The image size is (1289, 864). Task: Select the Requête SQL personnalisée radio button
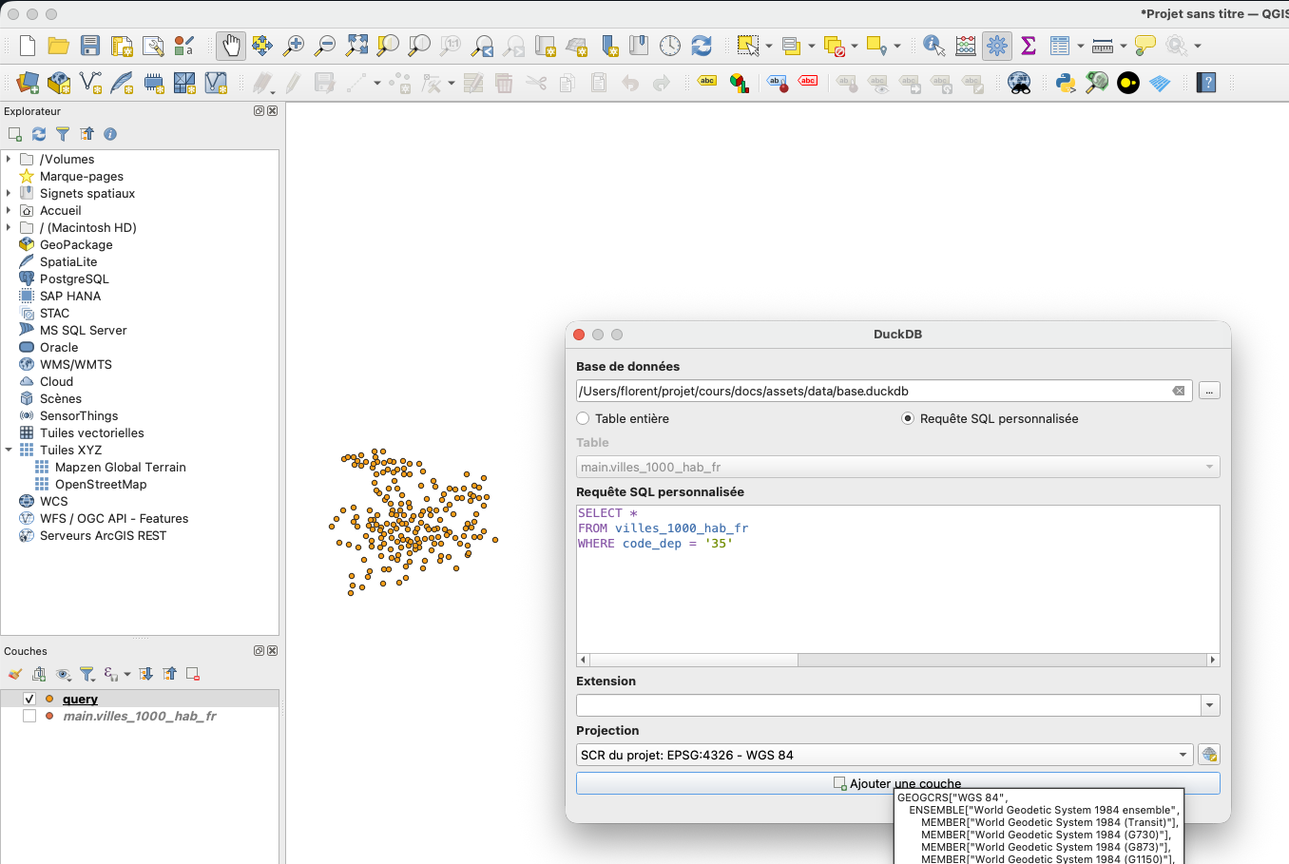point(908,418)
